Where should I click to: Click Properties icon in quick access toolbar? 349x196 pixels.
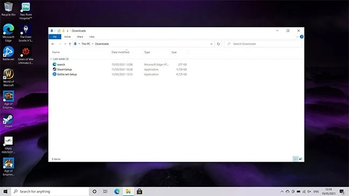[59, 31]
